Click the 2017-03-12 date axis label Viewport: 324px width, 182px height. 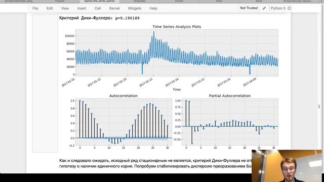198,82
